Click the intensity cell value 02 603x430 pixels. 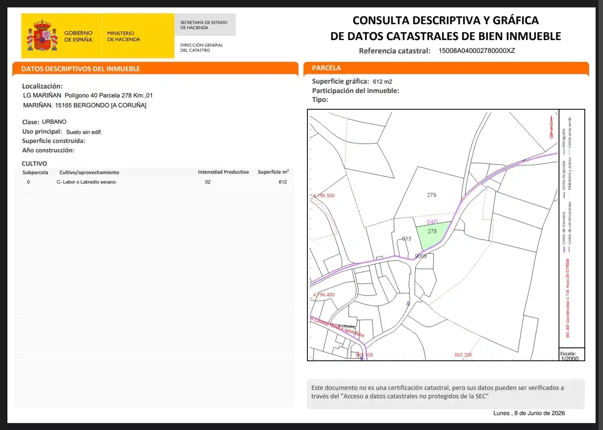coord(208,182)
